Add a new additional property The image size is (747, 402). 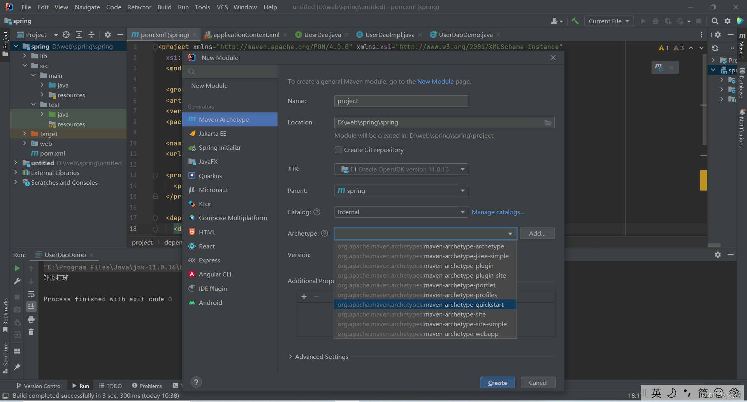point(304,297)
